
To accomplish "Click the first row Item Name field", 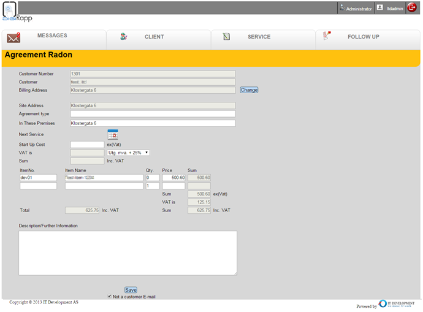I will (x=104, y=178).
